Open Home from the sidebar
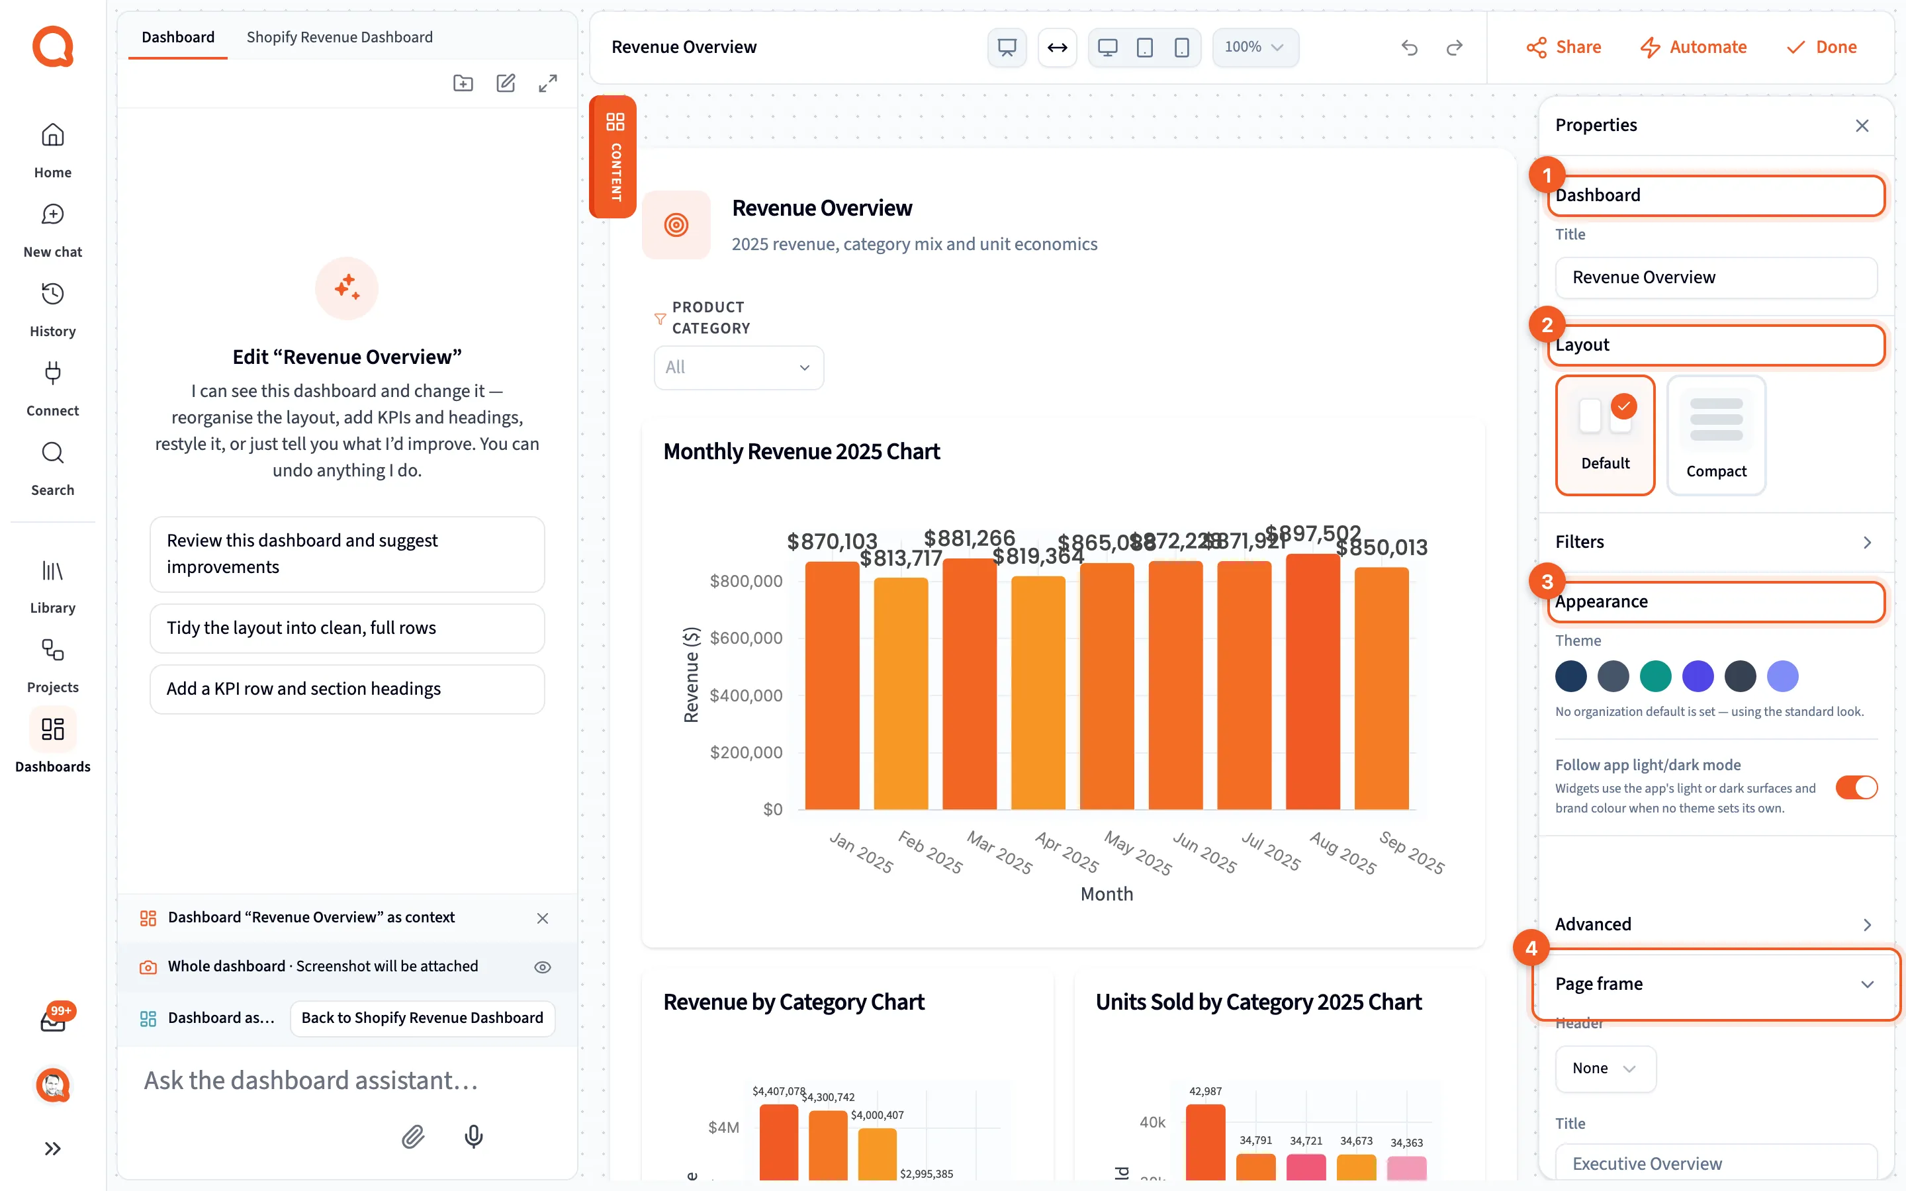The height and width of the screenshot is (1191, 1906). pyautogui.click(x=53, y=150)
